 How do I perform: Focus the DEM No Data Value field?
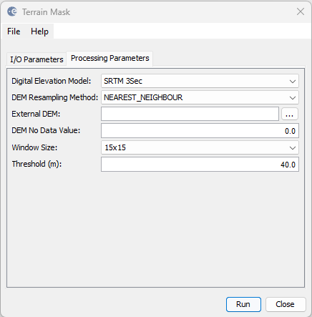(x=200, y=131)
